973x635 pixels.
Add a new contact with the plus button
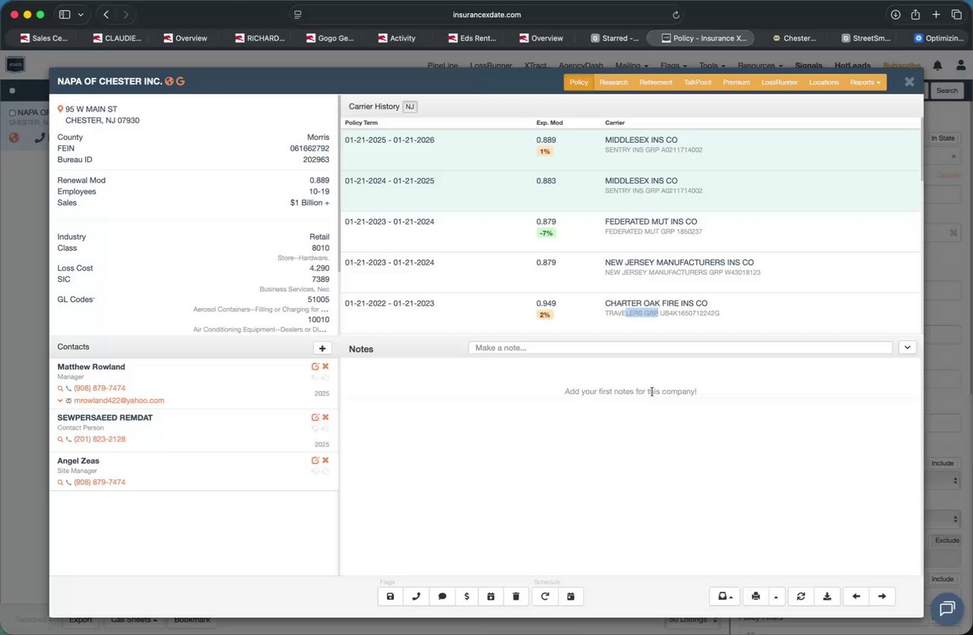(x=322, y=348)
